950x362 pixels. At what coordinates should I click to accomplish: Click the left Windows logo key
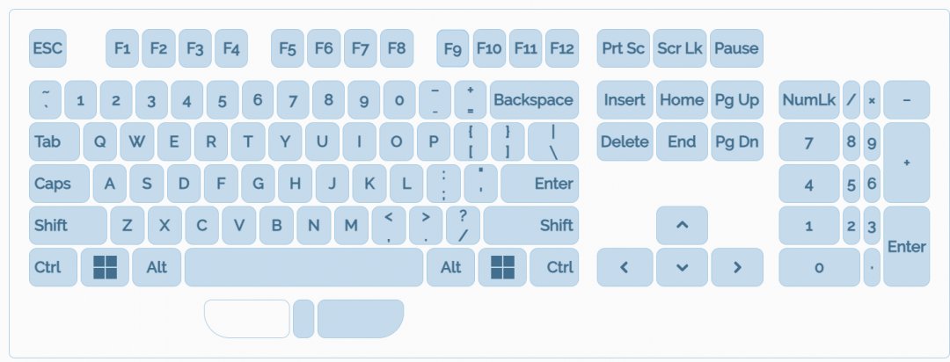click(x=105, y=267)
